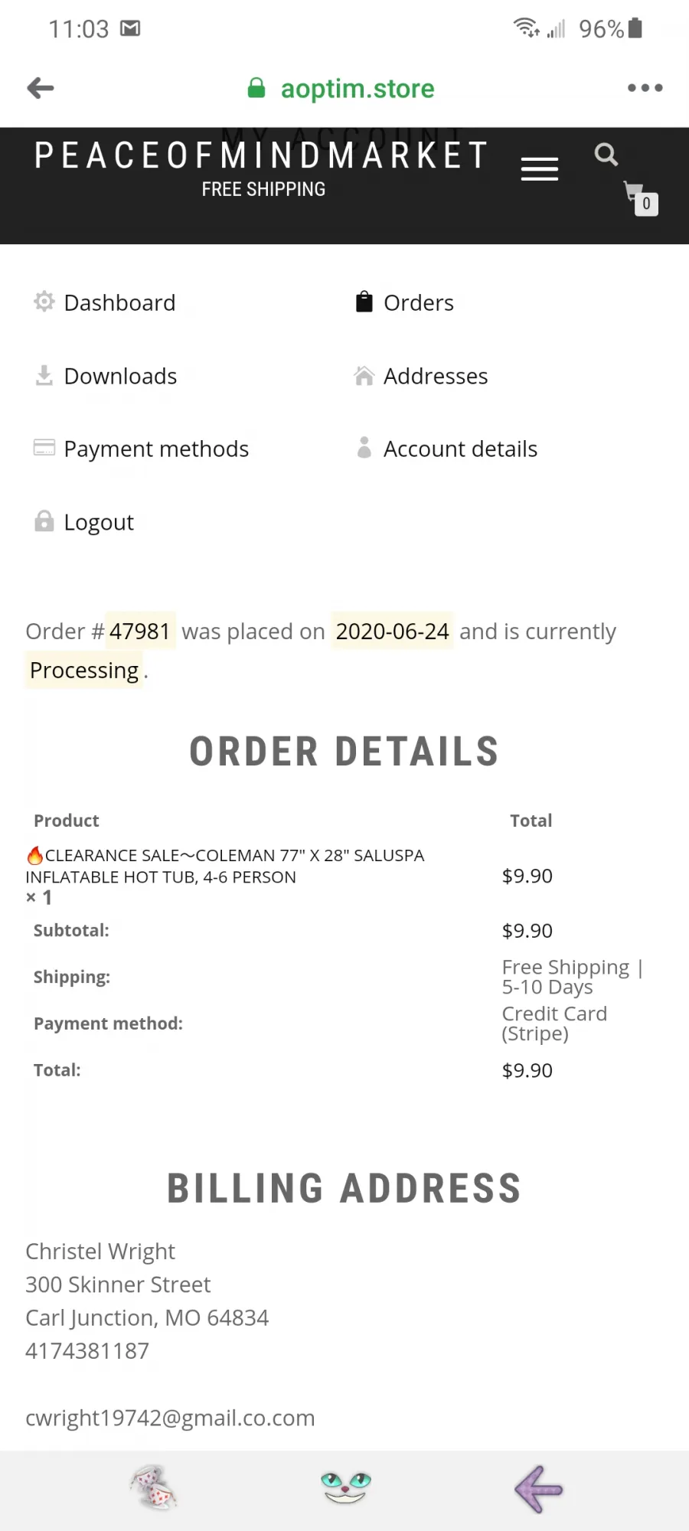Tap the mail notification icon in status bar
Viewport: 689px width, 1531px height.
[x=131, y=29]
